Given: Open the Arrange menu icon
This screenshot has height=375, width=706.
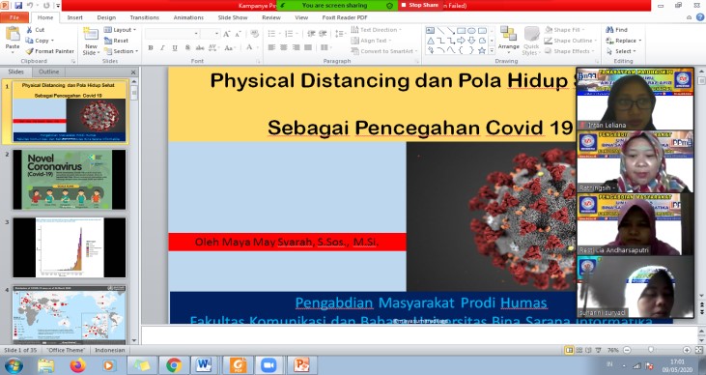Looking at the screenshot, I should (508, 34).
